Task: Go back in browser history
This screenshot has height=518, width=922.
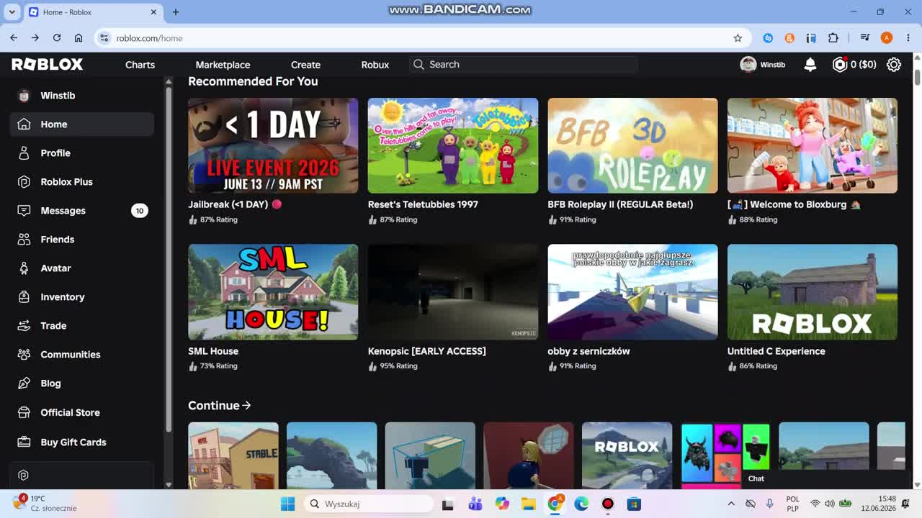Action: tap(14, 38)
